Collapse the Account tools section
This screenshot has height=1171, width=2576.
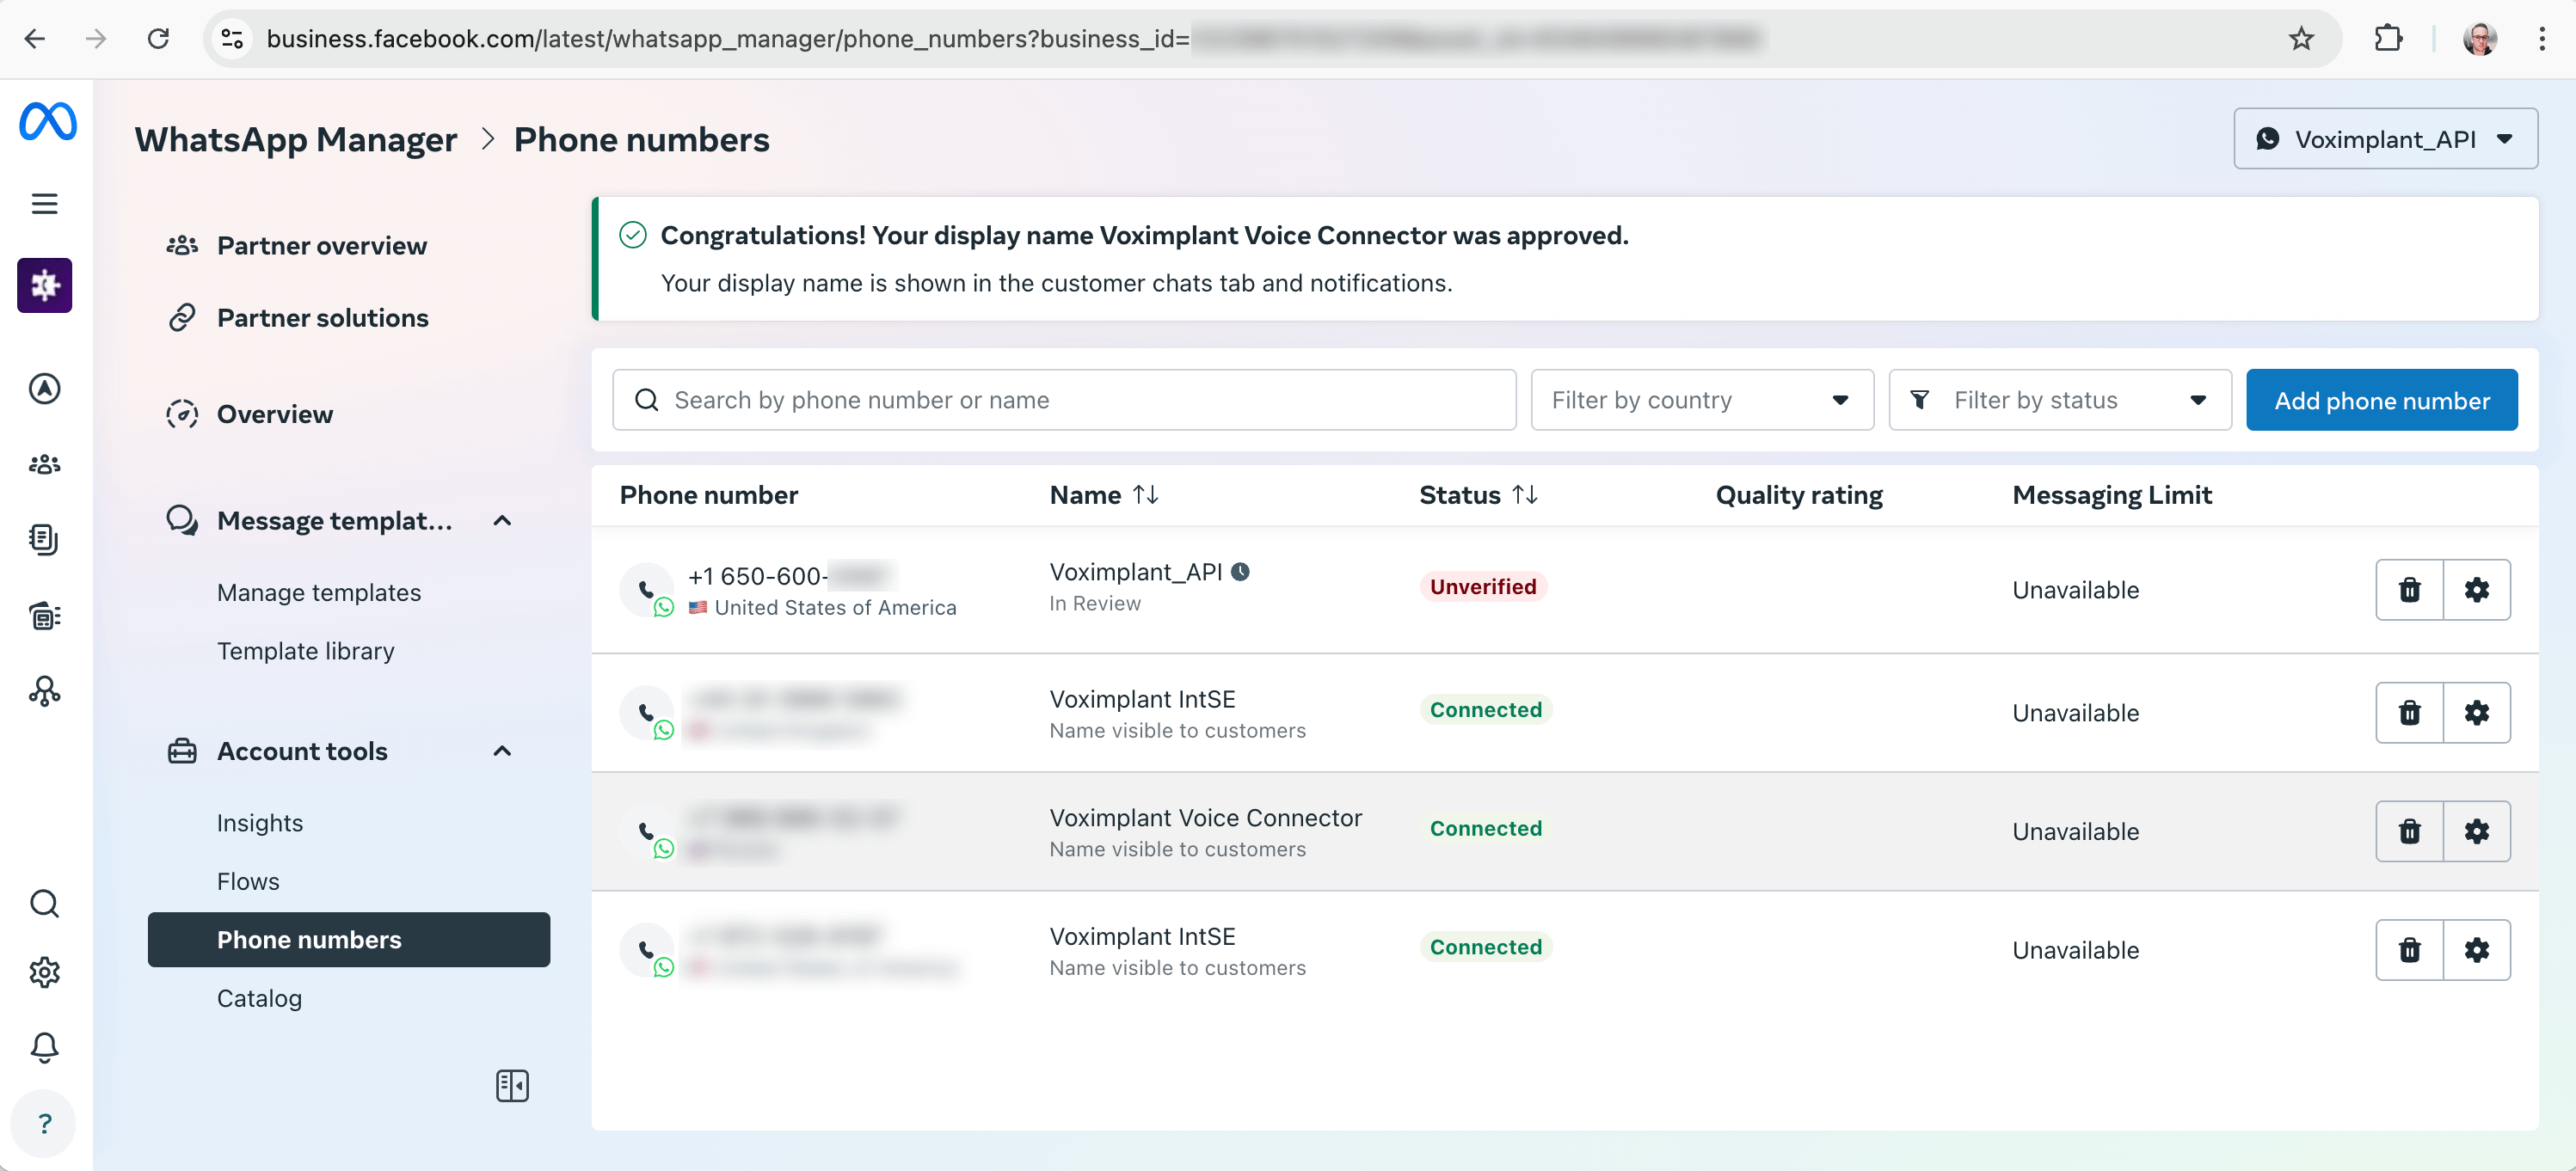(502, 751)
